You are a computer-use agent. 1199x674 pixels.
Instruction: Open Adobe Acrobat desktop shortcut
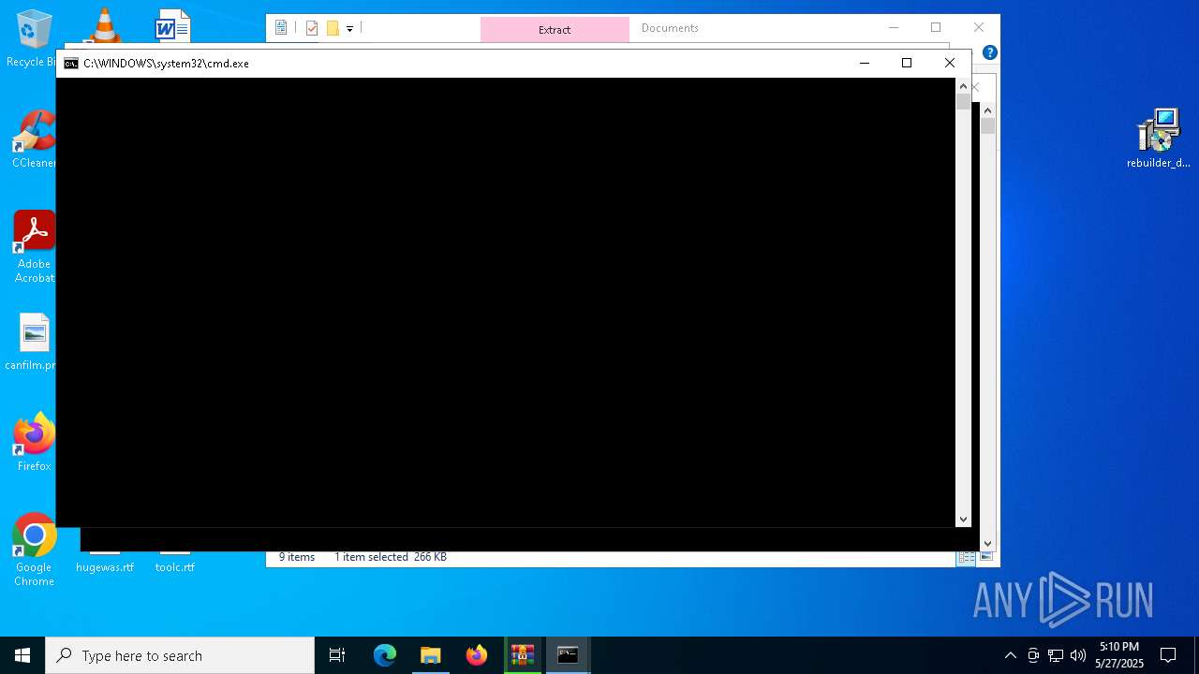pos(34,246)
